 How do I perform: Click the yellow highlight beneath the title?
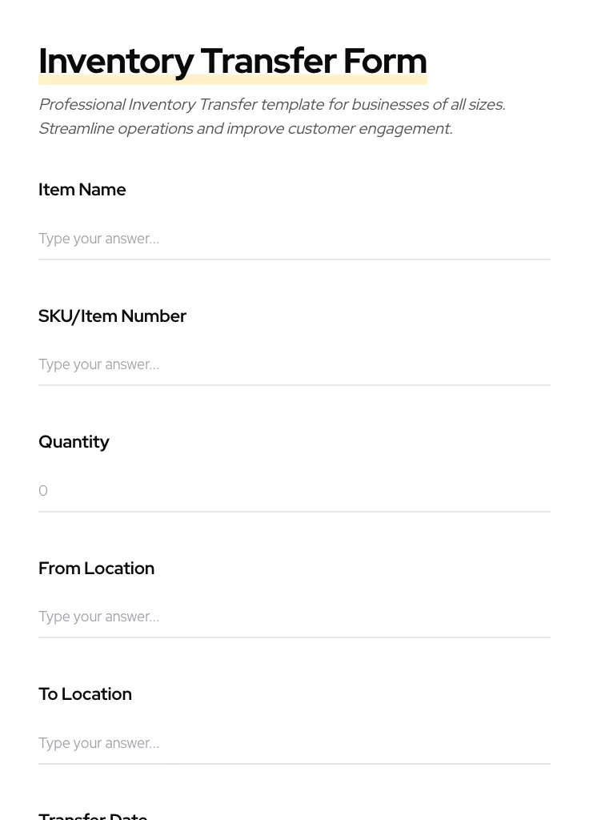[232, 80]
